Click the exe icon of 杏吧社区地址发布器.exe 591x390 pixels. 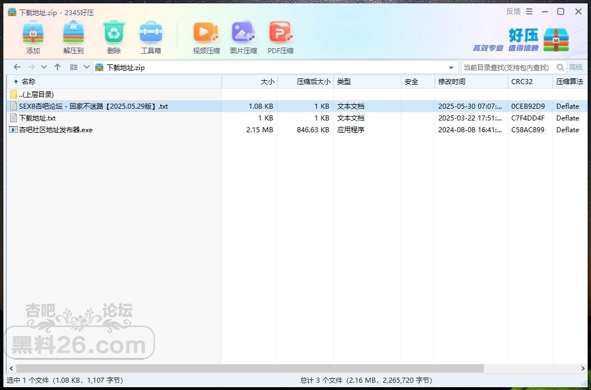(x=13, y=129)
